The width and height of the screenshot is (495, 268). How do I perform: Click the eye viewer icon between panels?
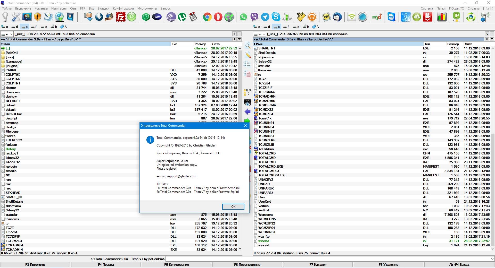[247, 102]
